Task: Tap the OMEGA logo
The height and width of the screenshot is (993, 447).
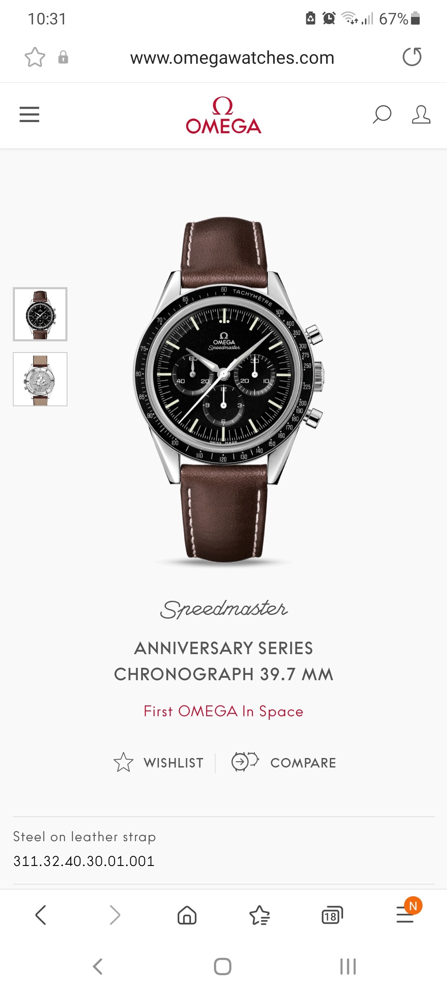Action: click(x=223, y=115)
